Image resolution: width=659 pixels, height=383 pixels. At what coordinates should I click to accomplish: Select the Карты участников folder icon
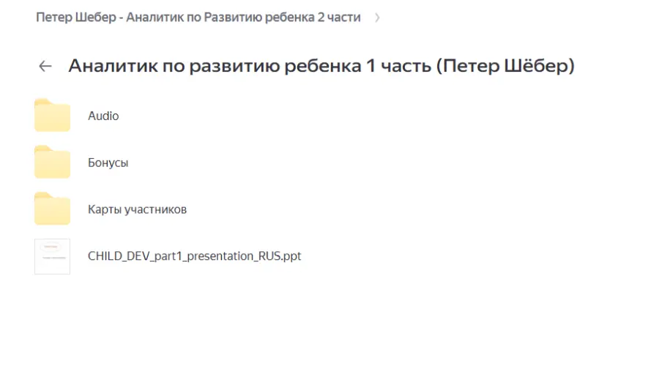(x=52, y=209)
